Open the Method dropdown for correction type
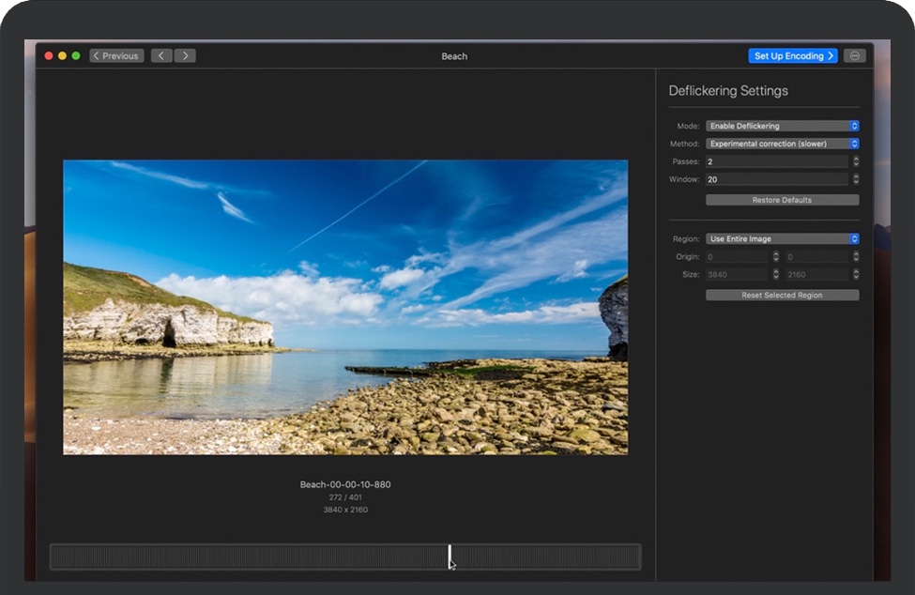This screenshot has height=595, width=915. click(x=782, y=144)
